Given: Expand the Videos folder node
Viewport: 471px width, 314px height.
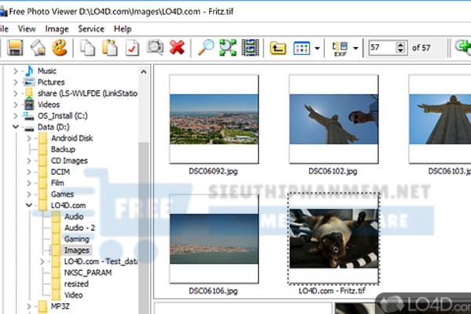Looking at the screenshot, I should click(16, 104).
